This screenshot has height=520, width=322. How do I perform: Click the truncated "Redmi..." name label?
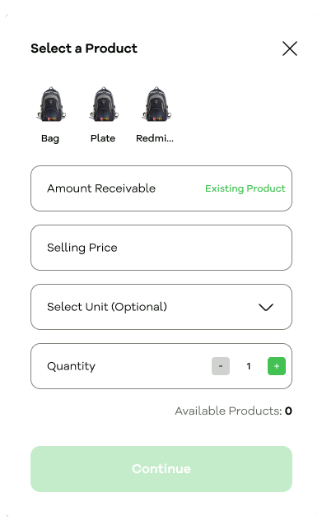tap(155, 138)
